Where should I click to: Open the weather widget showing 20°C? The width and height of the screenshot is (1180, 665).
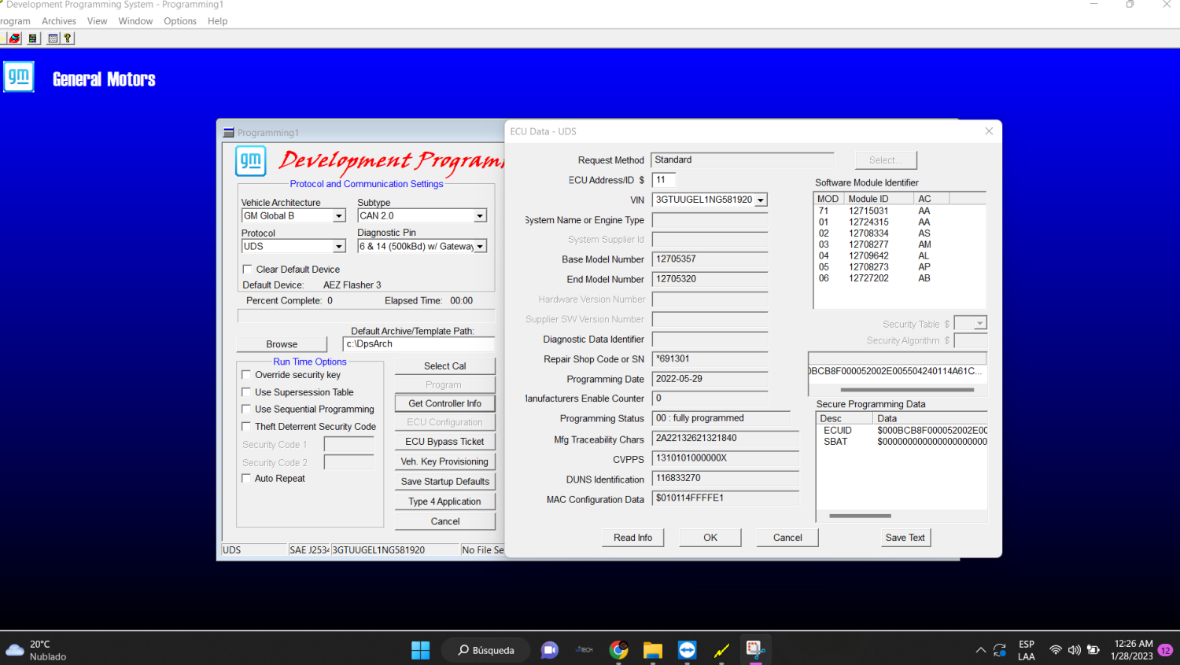(x=36, y=650)
